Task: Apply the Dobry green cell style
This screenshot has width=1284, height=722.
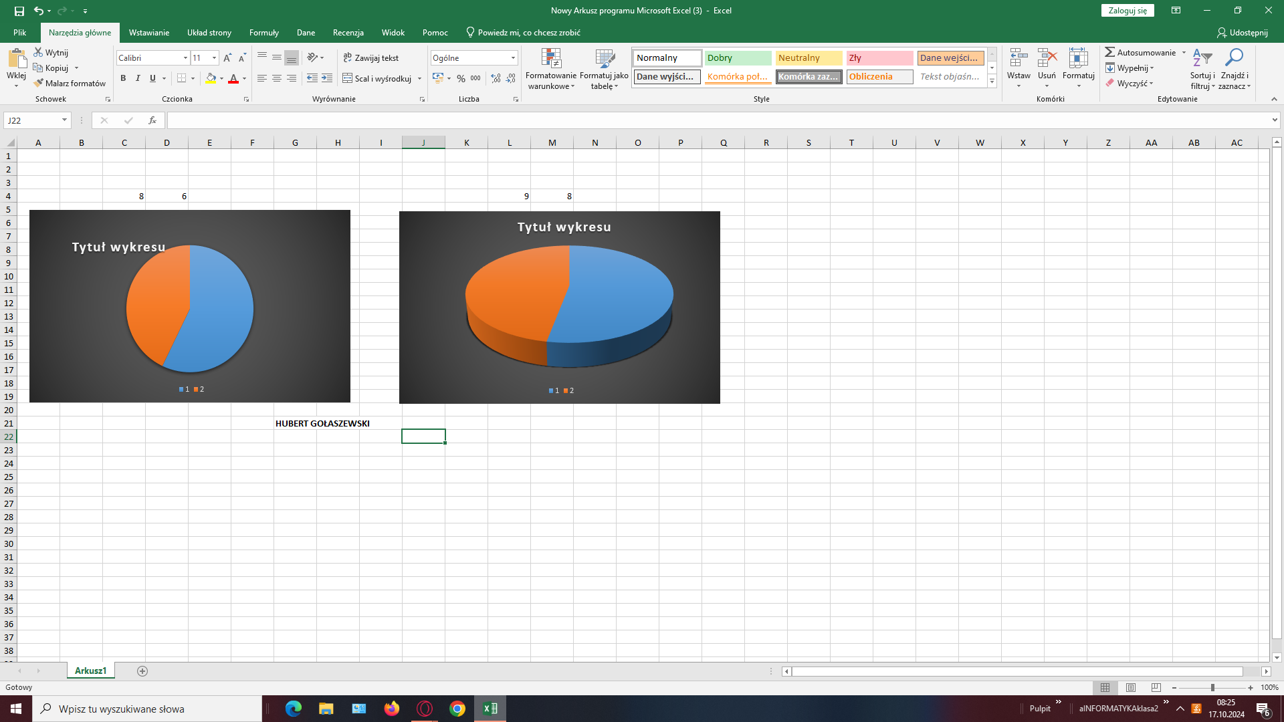Action: coord(737,58)
